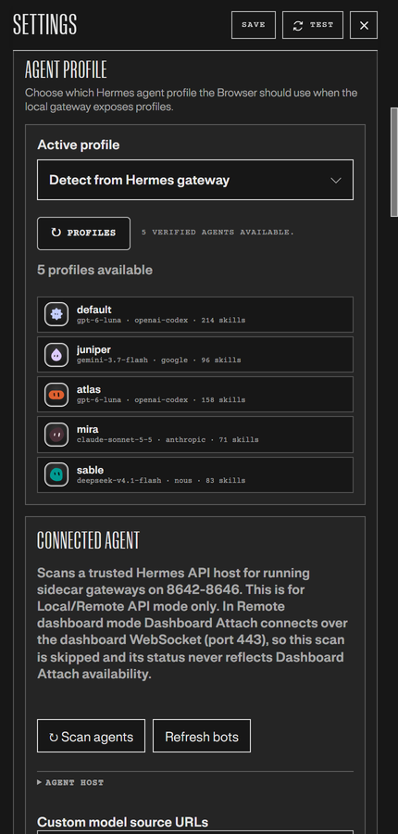Open the Active profile dropdown

[195, 180]
